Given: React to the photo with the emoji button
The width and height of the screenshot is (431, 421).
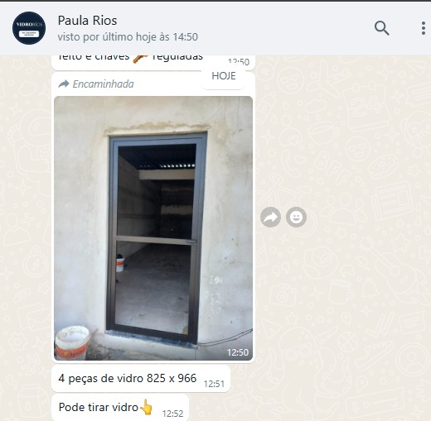Looking at the screenshot, I should point(296,218).
